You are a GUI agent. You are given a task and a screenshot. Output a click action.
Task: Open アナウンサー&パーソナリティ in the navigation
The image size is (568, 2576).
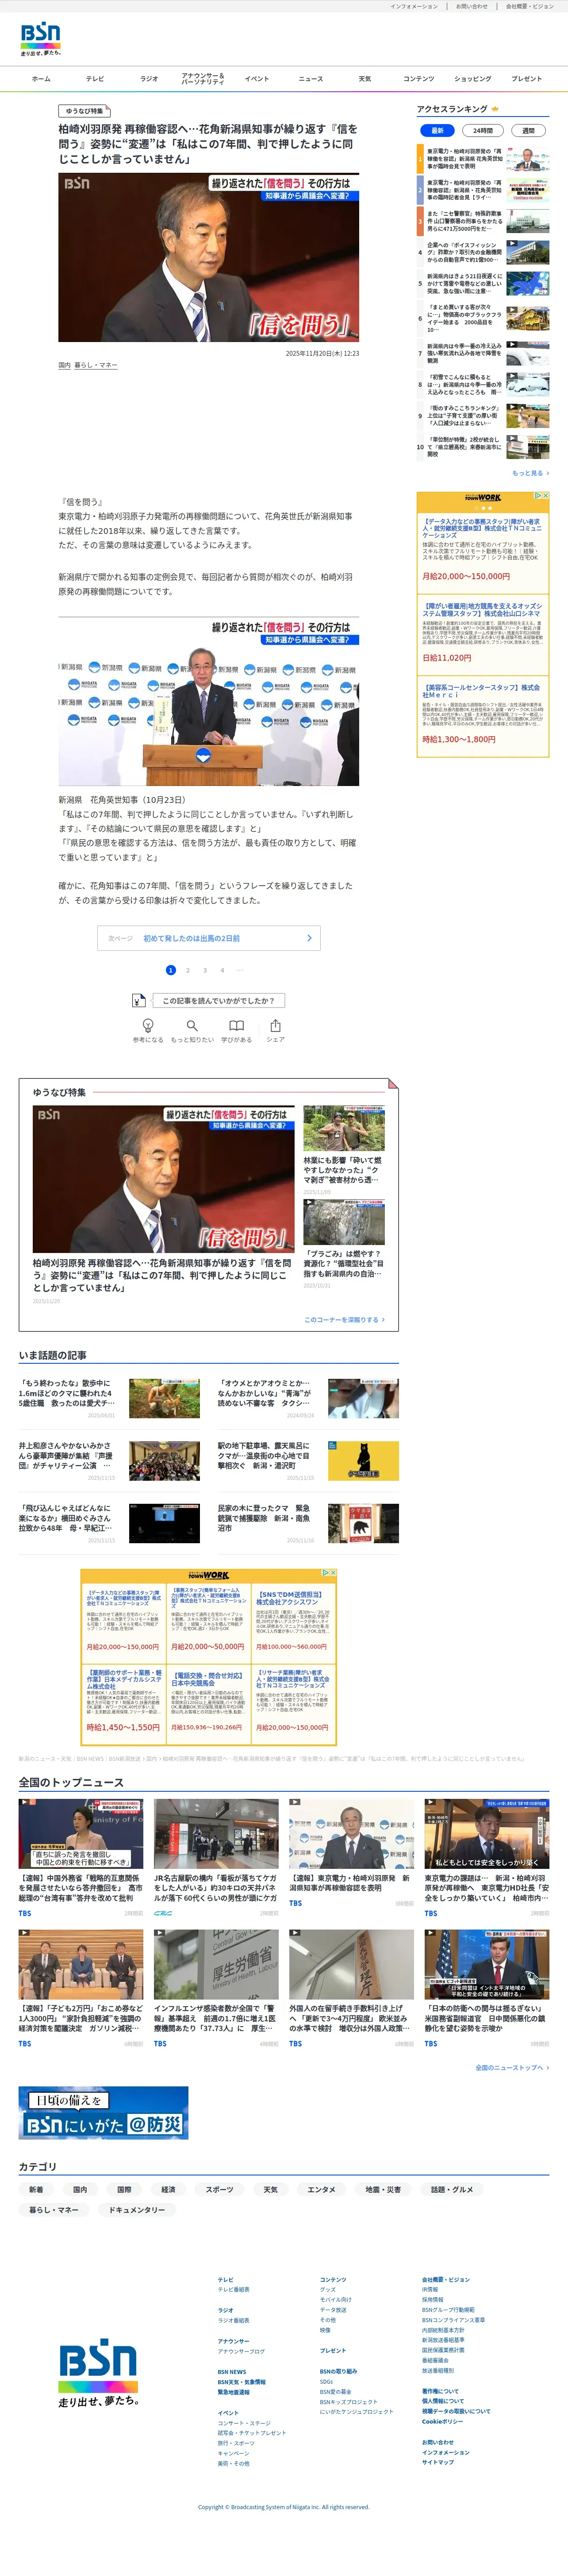[203, 79]
